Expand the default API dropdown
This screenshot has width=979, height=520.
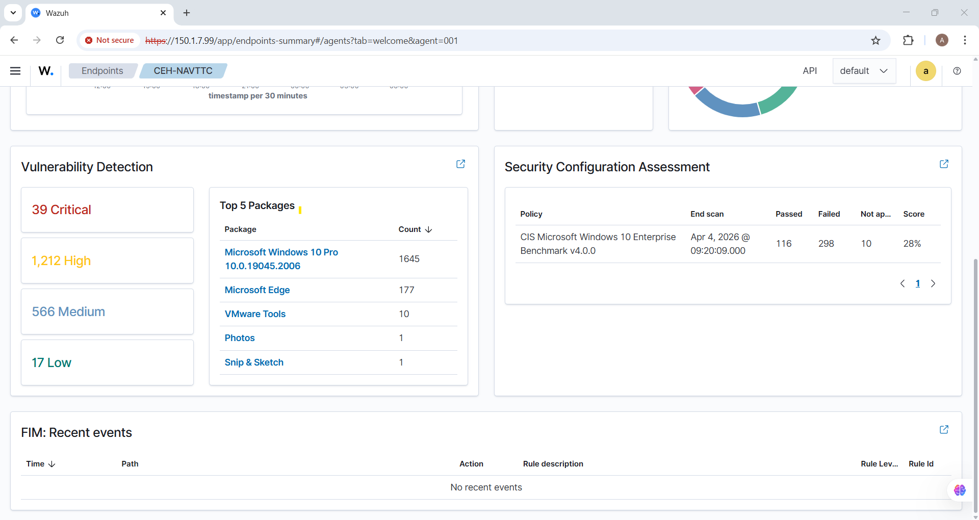coord(864,71)
